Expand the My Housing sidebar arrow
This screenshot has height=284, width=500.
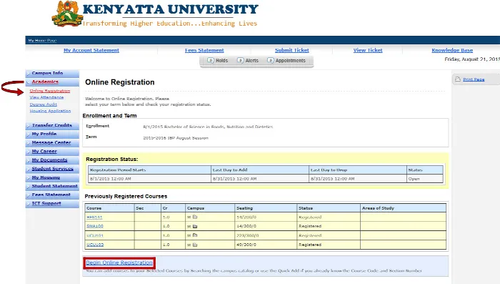[29, 177]
